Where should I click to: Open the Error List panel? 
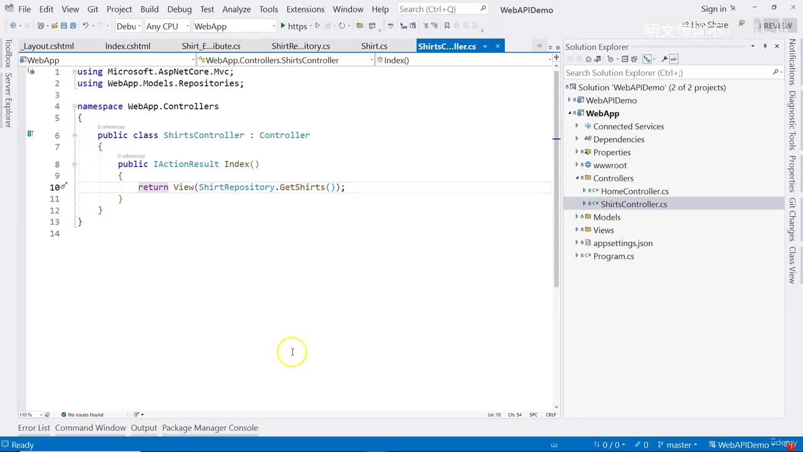tap(34, 428)
